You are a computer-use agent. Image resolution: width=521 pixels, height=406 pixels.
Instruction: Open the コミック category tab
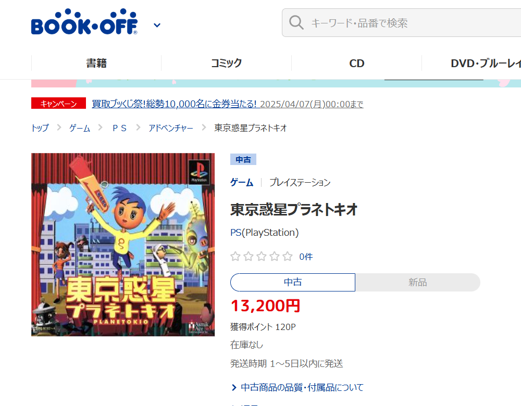[x=226, y=63]
